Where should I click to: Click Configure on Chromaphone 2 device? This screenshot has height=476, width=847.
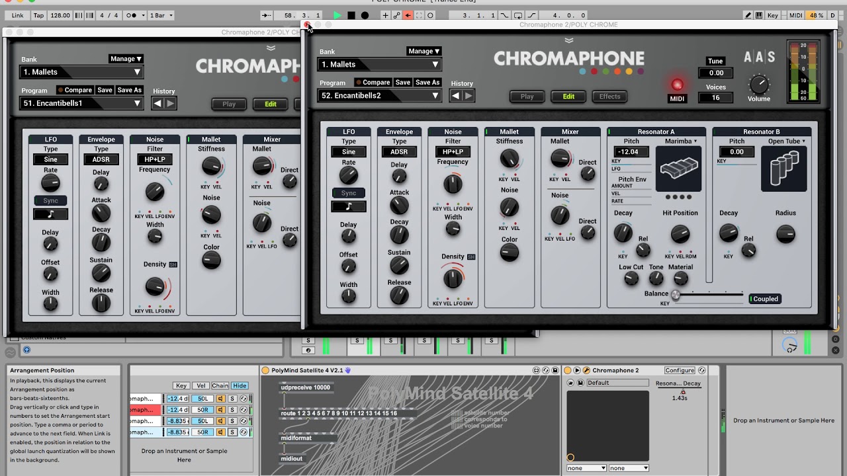tap(680, 370)
